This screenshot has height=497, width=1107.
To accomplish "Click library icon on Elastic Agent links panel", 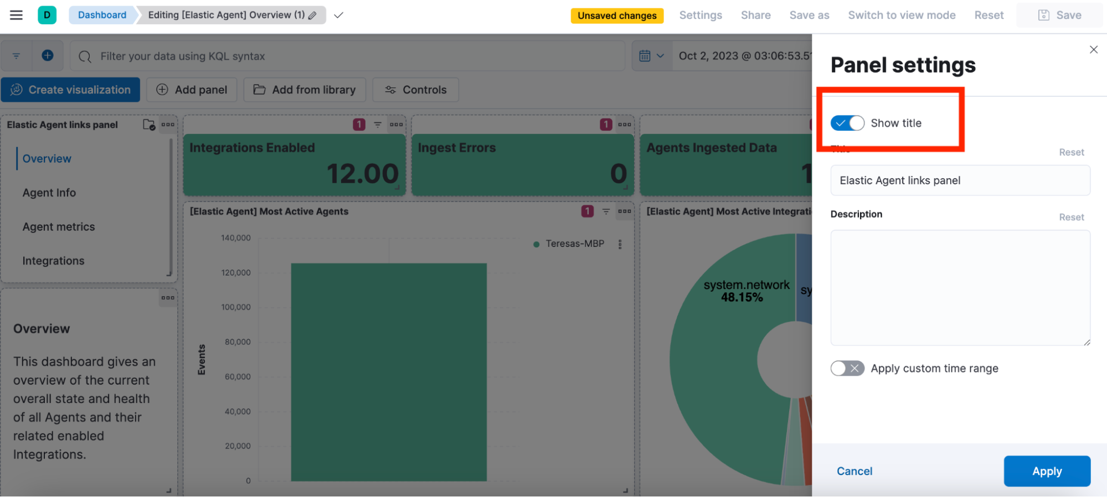I will click(149, 125).
